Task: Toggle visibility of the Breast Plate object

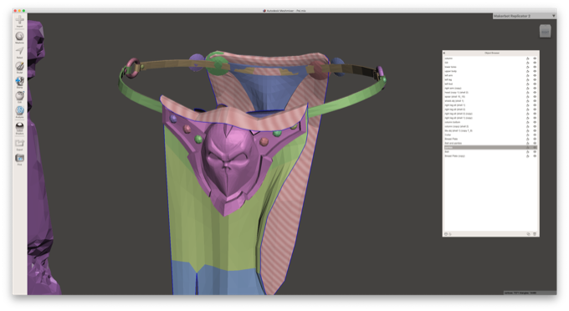Action: point(535,139)
